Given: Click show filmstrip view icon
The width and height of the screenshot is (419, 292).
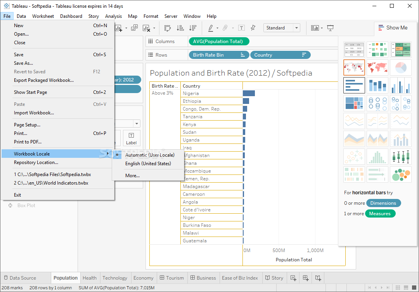Looking at the screenshot, I should click(x=406, y=287).
